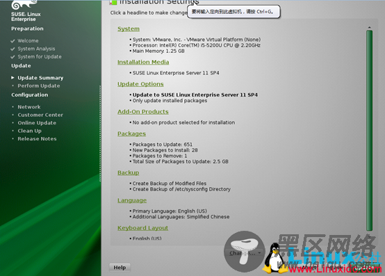385x276 pixels.
Task: Open the System headline link
Action: (x=129, y=29)
